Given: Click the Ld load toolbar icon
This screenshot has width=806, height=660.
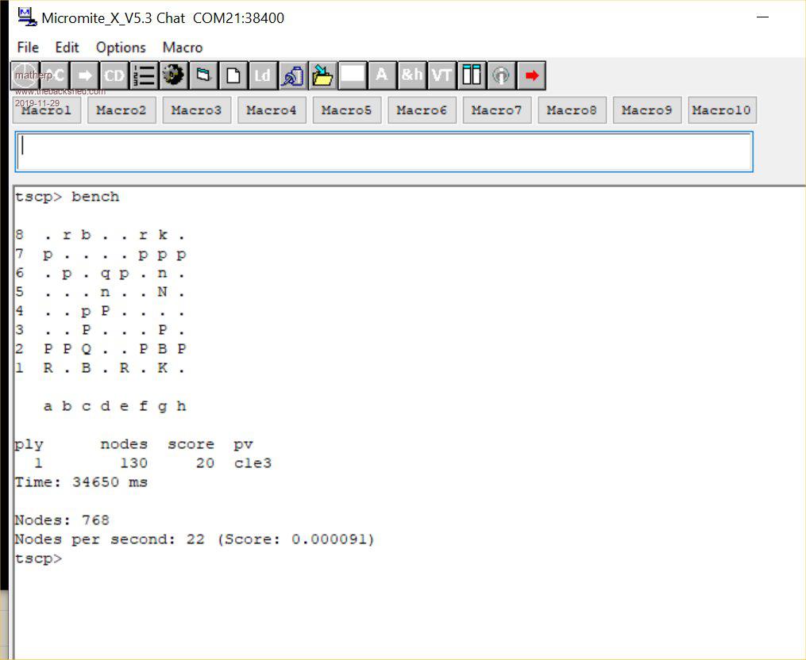Looking at the screenshot, I should pyautogui.click(x=262, y=75).
